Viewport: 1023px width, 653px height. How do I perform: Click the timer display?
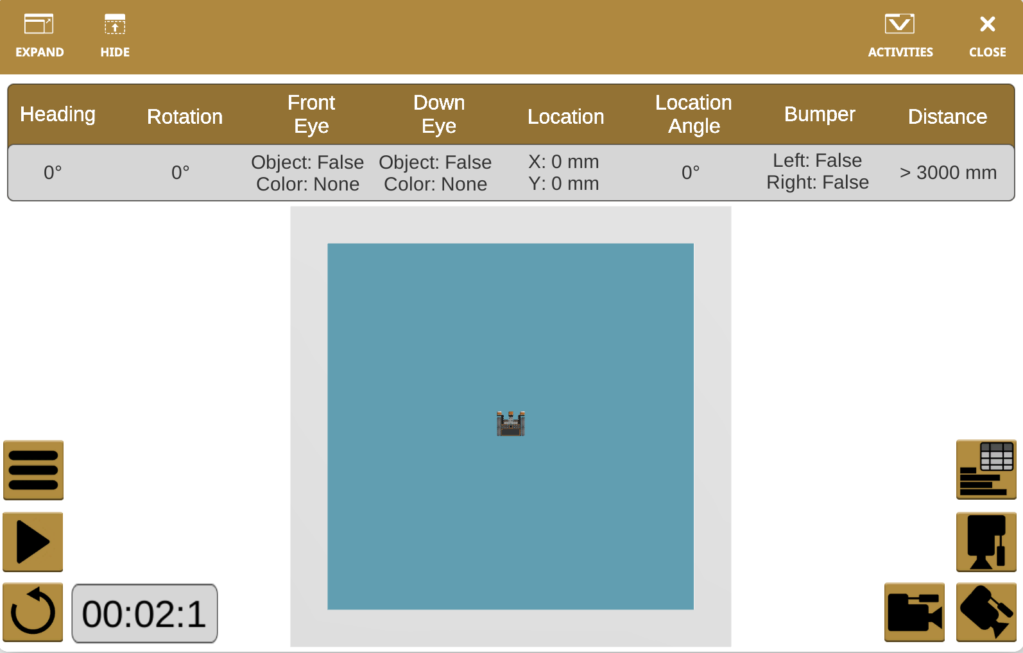144,613
